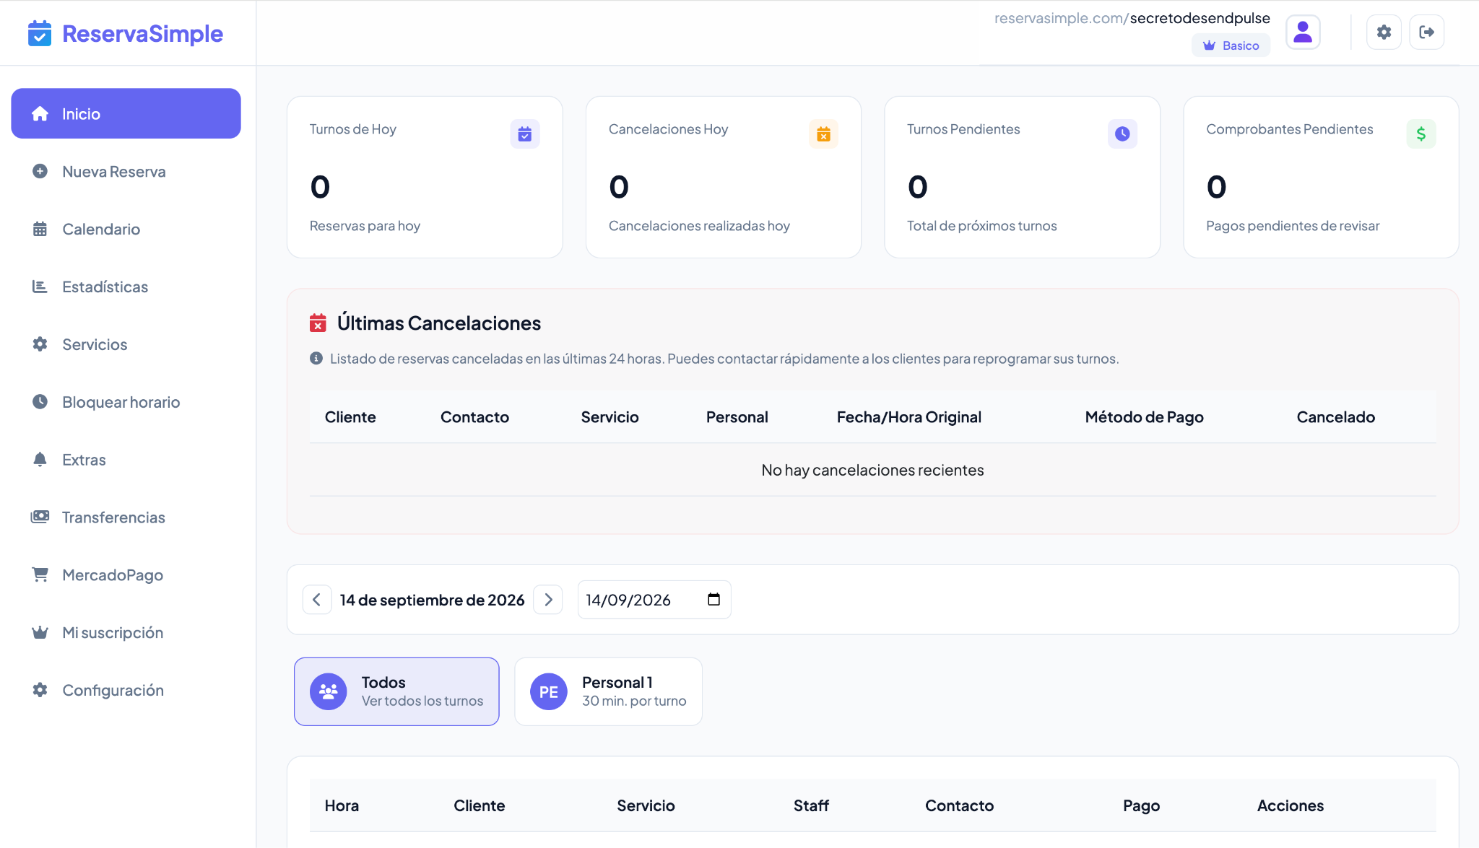Click the logout icon in the header
1479x848 pixels.
(1426, 32)
